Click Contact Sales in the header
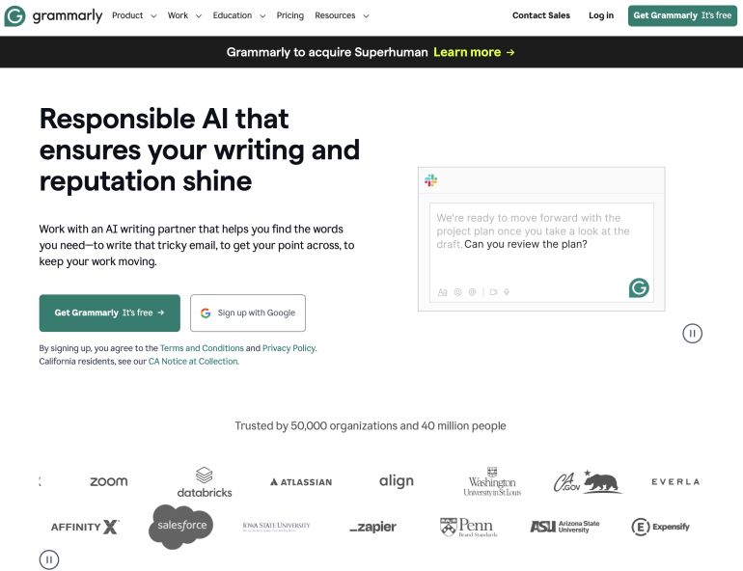Screen dimensions: 743x571 coord(540,15)
